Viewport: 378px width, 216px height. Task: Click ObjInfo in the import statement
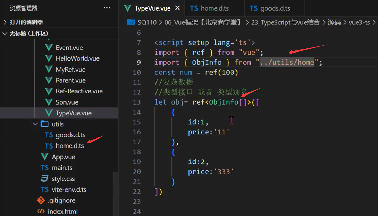point(207,63)
